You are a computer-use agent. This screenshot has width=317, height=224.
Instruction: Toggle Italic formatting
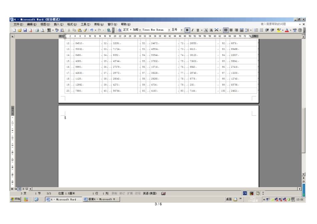pyautogui.click(x=193, y=30)
